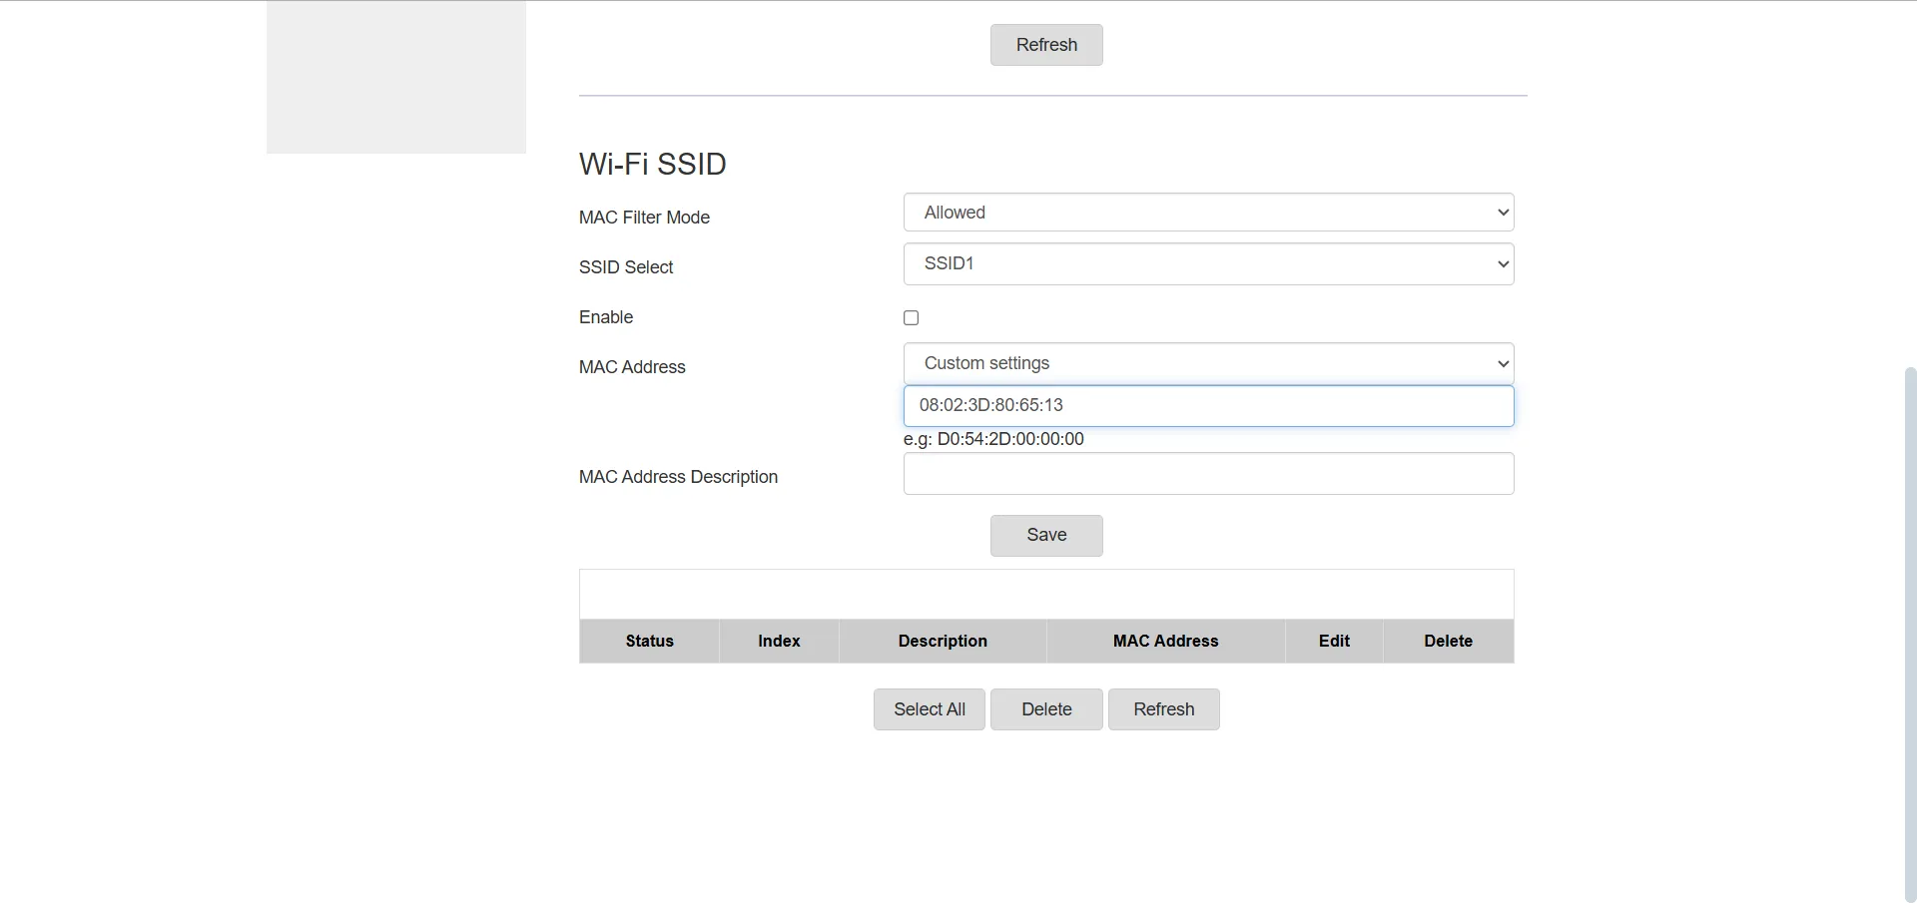This screenshot has width=1917, height=910.
Task: Change selection in the SSID Select dropdown
Action: click(x=1207, y=263)
